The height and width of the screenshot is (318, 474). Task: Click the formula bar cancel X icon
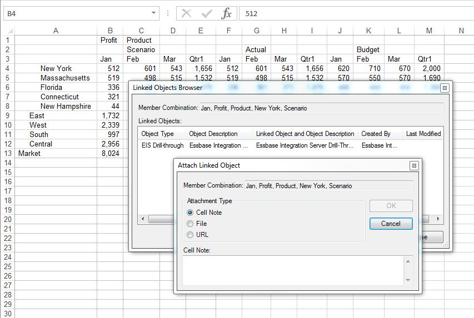coord(186,13)
